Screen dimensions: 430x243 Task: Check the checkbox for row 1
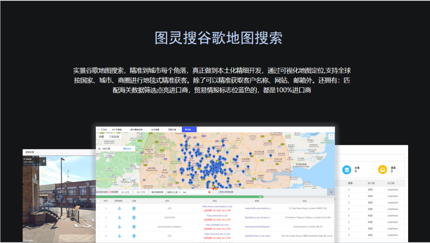tap(99, 208)
